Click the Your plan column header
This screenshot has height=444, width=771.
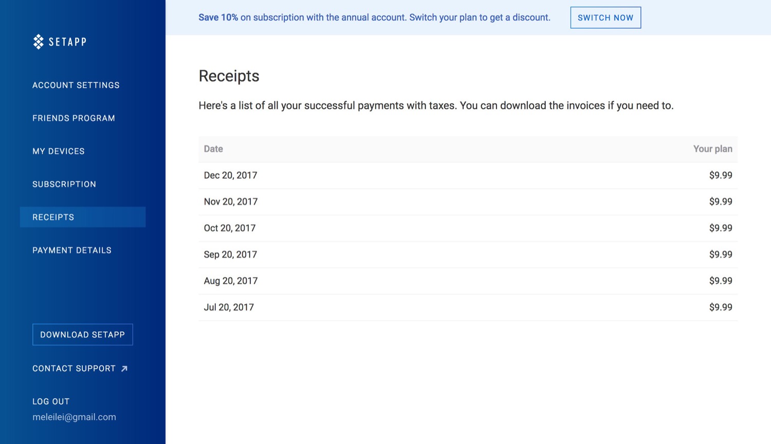tap(712, 149)
